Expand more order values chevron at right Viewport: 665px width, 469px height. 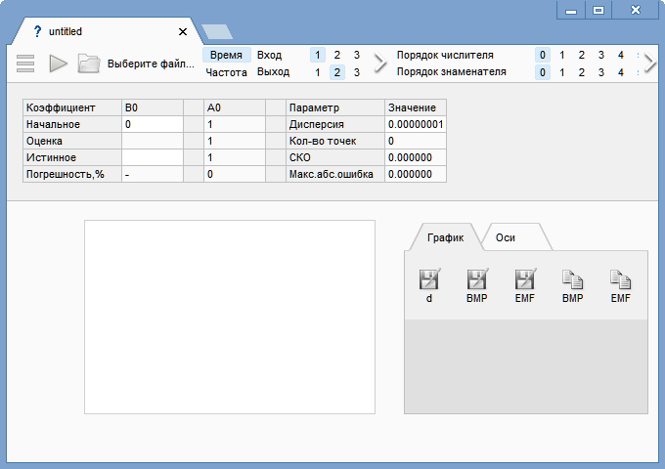[650, 64]
